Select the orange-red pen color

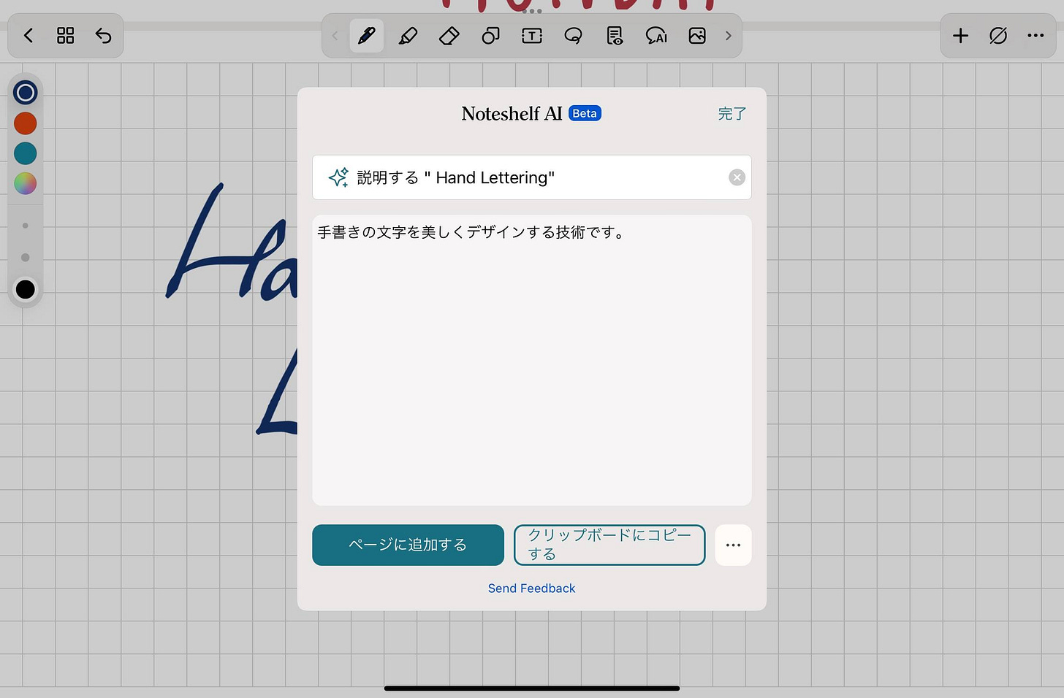pos(26,123)
